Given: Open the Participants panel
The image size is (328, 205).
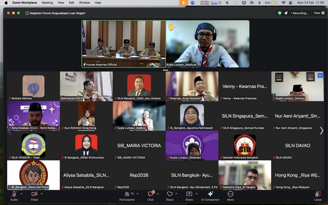Looking at the screenshot, I should tap(127, 196).
